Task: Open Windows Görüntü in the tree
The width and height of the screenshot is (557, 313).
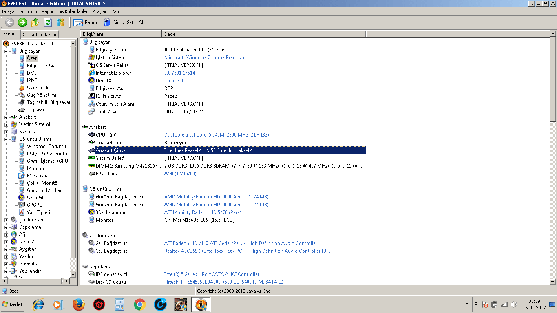Action: click(46, 146)
